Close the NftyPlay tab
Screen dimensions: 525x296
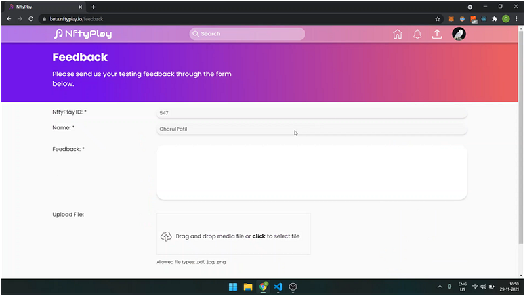coord(80,7)
